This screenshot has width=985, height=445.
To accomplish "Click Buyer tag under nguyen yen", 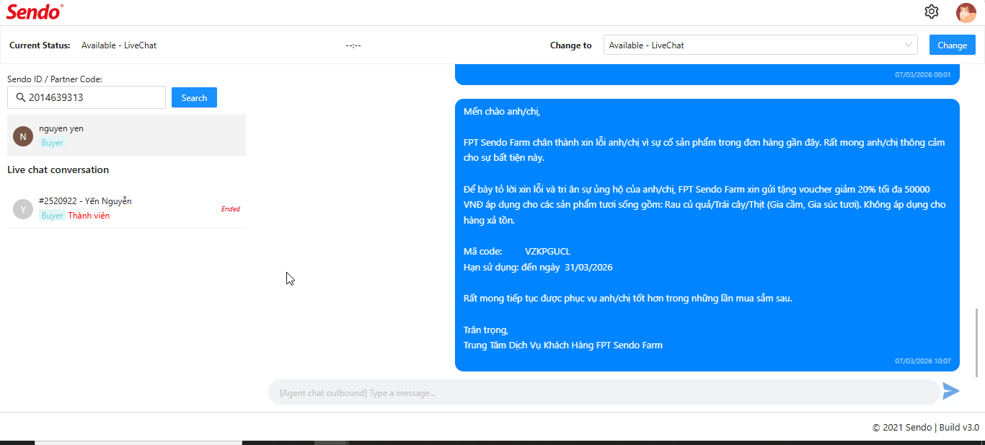I will pos(52,143).
